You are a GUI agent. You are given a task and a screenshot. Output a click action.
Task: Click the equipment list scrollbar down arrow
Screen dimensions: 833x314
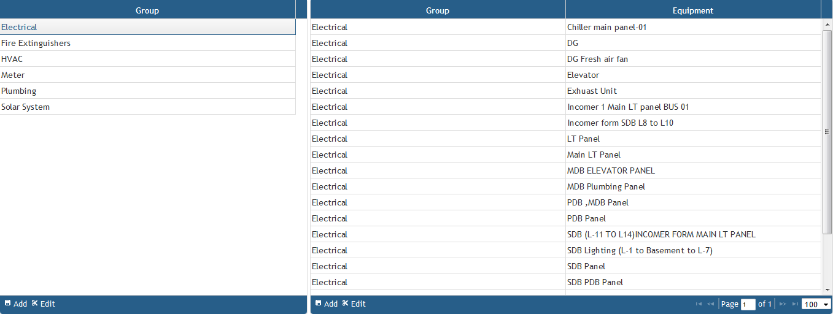tap(827, 289)
